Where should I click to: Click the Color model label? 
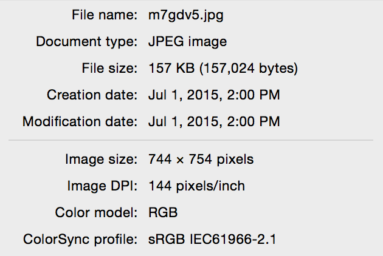pos(96,212)
